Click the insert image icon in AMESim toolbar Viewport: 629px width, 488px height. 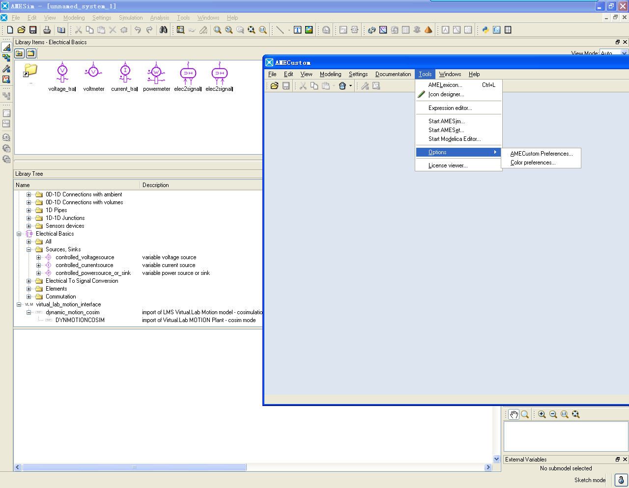309,30
